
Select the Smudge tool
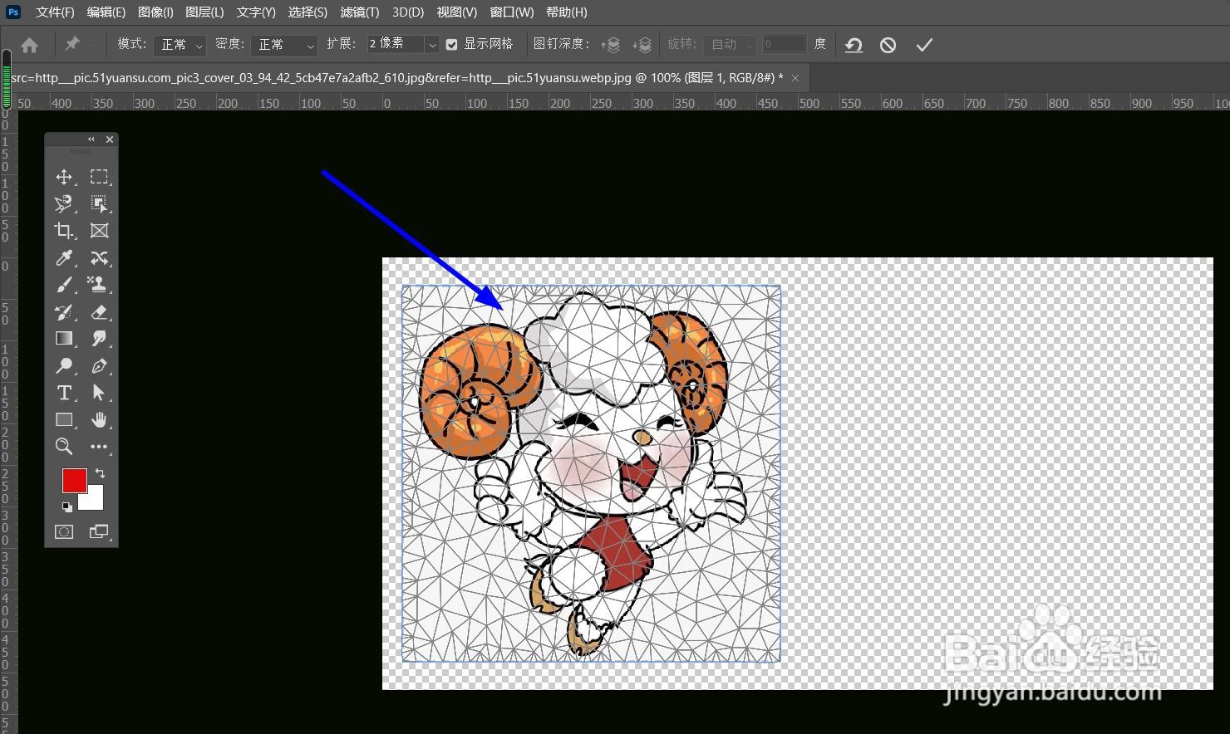click(99, 339)
